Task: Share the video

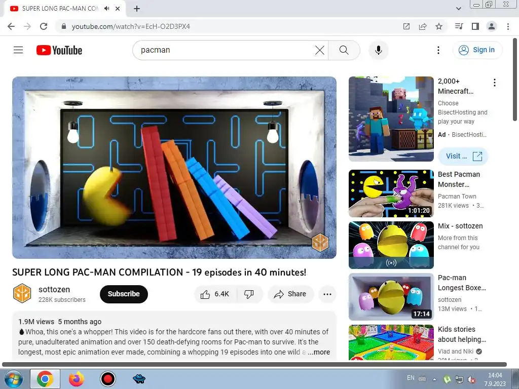Action: tap(290, 294)
